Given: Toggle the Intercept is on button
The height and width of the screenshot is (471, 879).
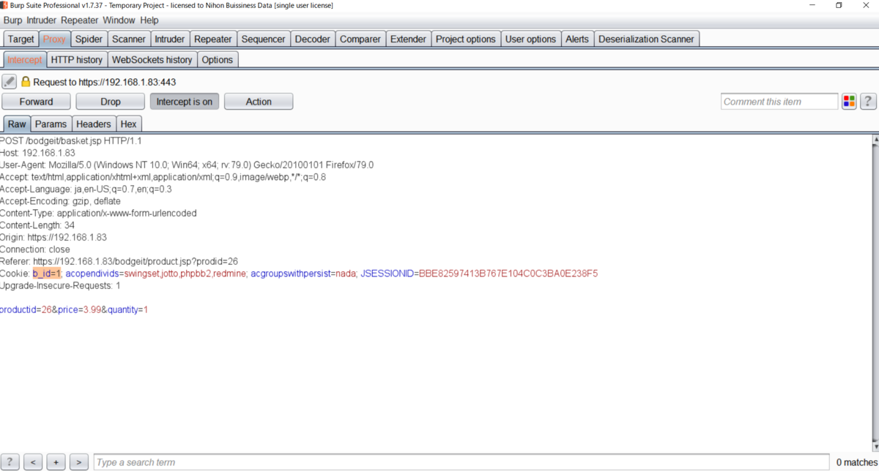Looking at the screenshot, I should click(185, 102).
